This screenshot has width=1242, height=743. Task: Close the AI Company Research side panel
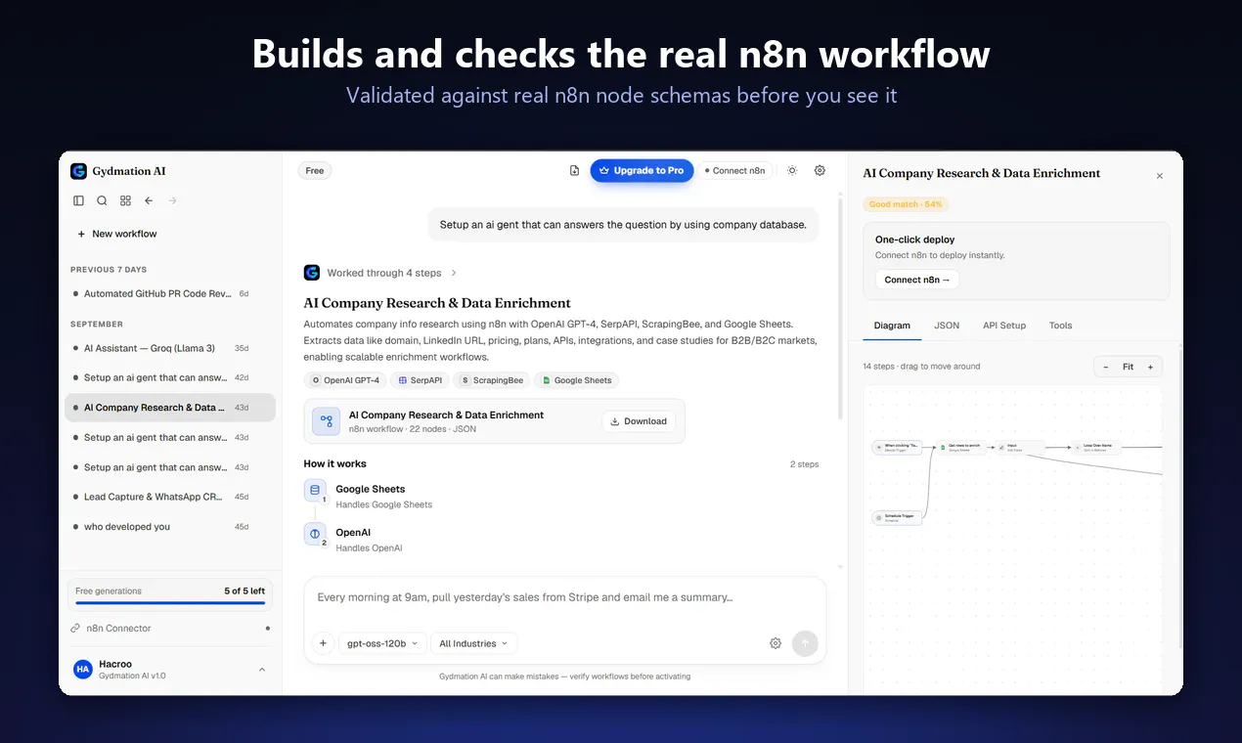click(1160, 176)
